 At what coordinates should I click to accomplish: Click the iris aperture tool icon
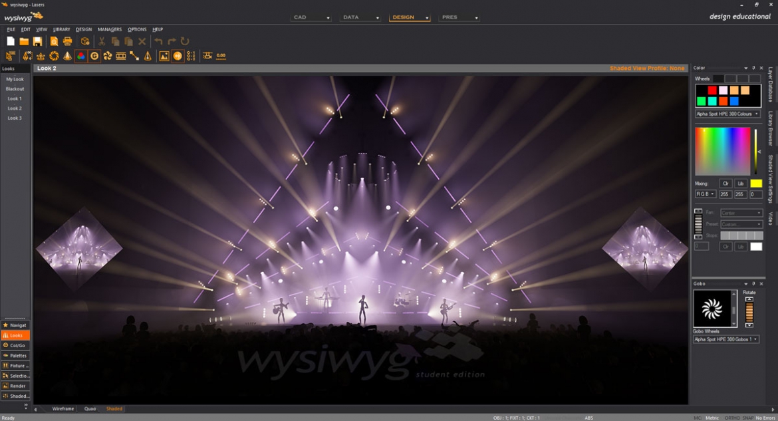click(x=54, y=56)
